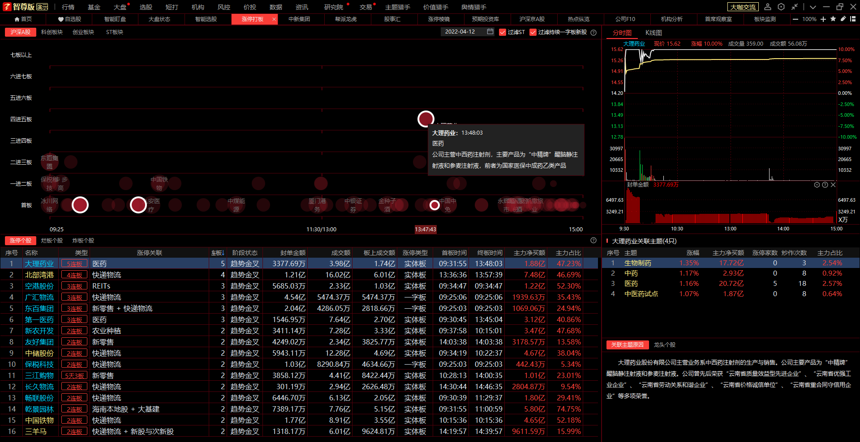Screen dimensions: 860x442
Task: Select the 涨停个股 tab
Action: point(21,241)
